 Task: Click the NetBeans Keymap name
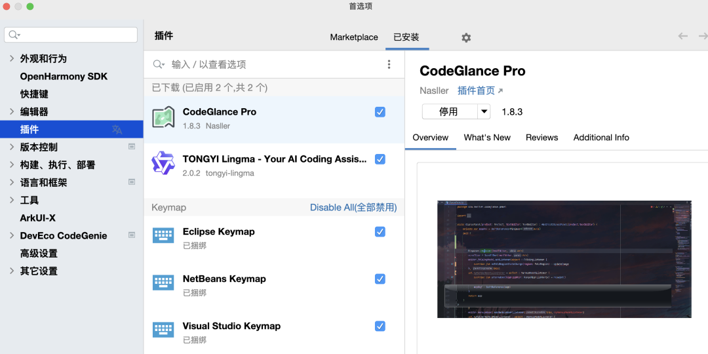(x=224, y=279)
